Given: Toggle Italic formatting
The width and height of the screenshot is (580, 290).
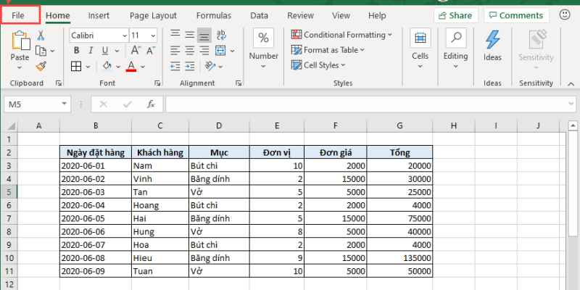Looking at the screenshot, I should [91, 50].
